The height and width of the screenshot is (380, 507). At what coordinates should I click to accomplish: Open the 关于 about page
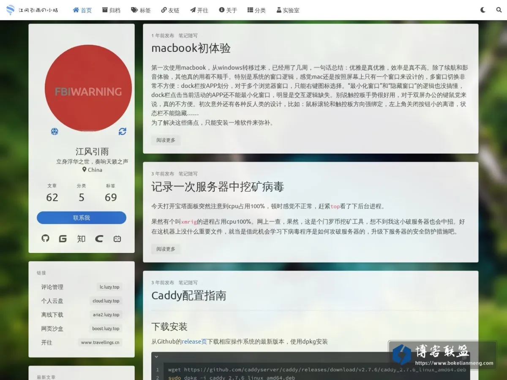(228, 10)
